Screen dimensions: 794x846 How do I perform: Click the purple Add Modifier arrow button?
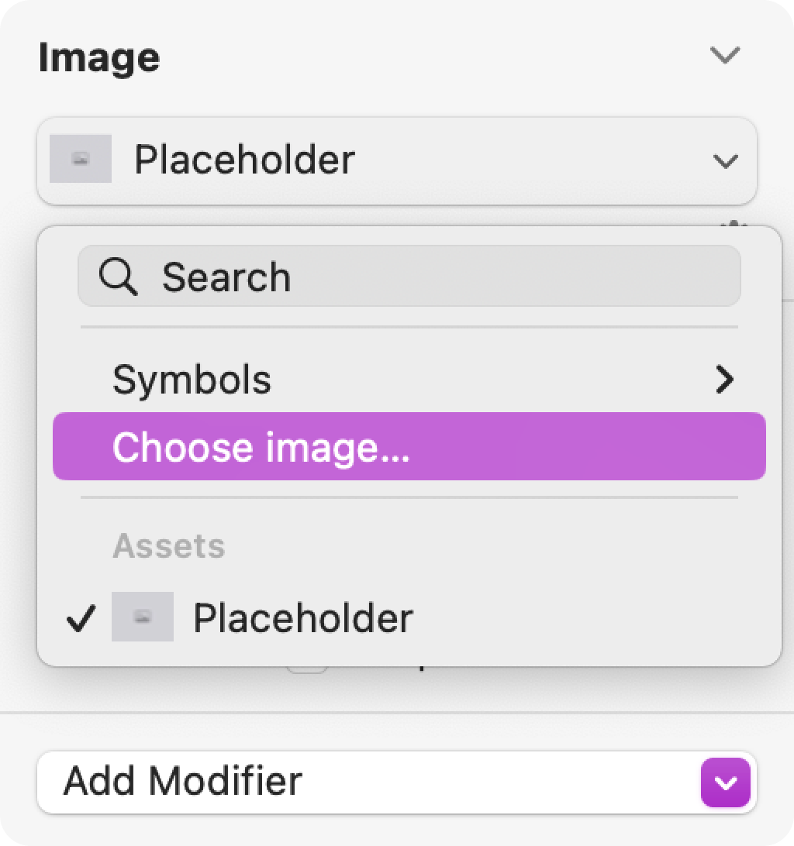click(x=726, y=782)
